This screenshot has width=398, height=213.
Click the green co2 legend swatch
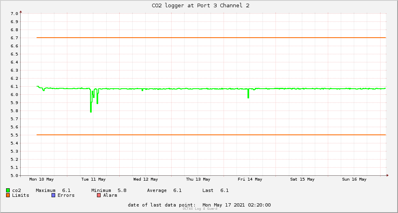(x=8, y=190)
